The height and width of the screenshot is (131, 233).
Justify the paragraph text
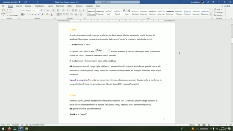coord(67,15)
